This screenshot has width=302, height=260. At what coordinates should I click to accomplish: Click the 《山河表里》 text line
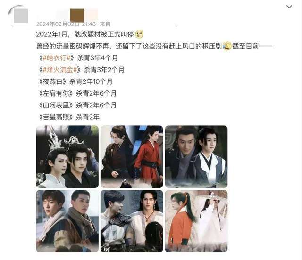76,105
